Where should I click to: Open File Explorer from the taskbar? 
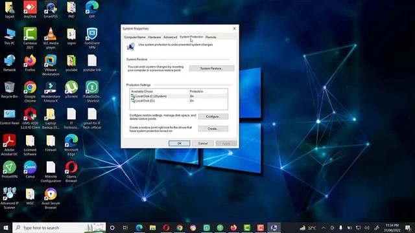click(x=153, y=227)
